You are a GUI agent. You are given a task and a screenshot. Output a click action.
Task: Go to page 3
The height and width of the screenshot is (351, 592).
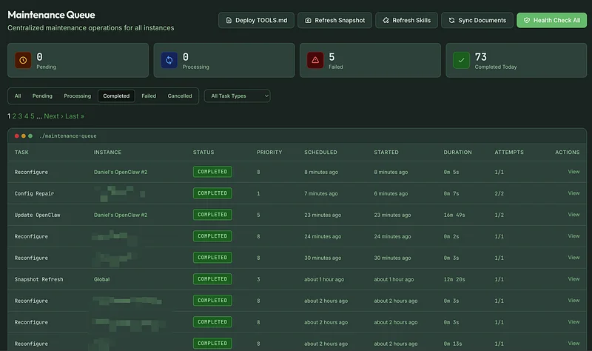coord(20,116)
